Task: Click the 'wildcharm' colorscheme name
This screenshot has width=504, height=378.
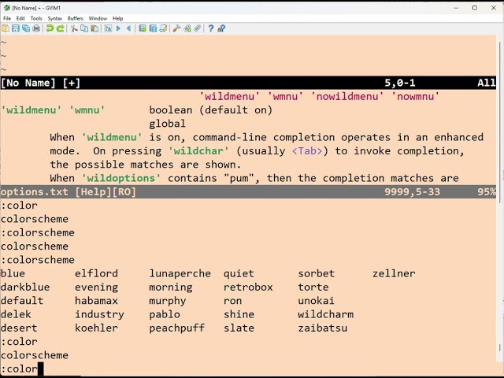Action: click(x=325, y=314)
